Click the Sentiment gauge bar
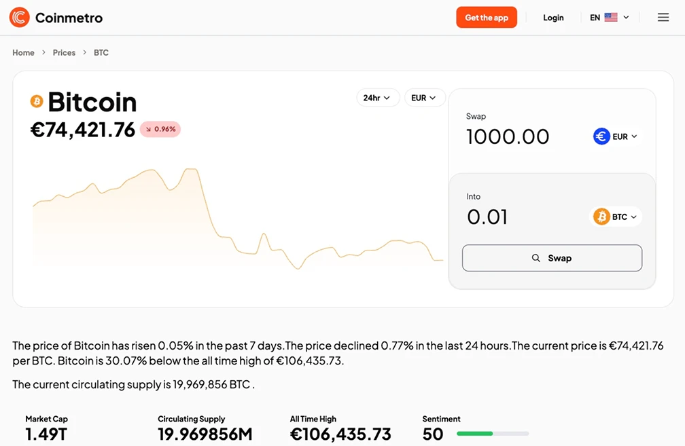 pos(492,433)
